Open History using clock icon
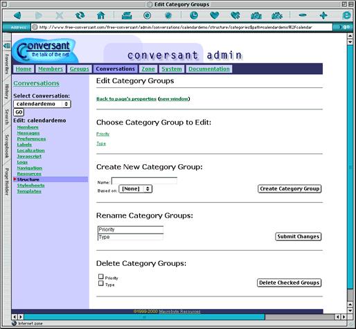 (x=194, y=15)
